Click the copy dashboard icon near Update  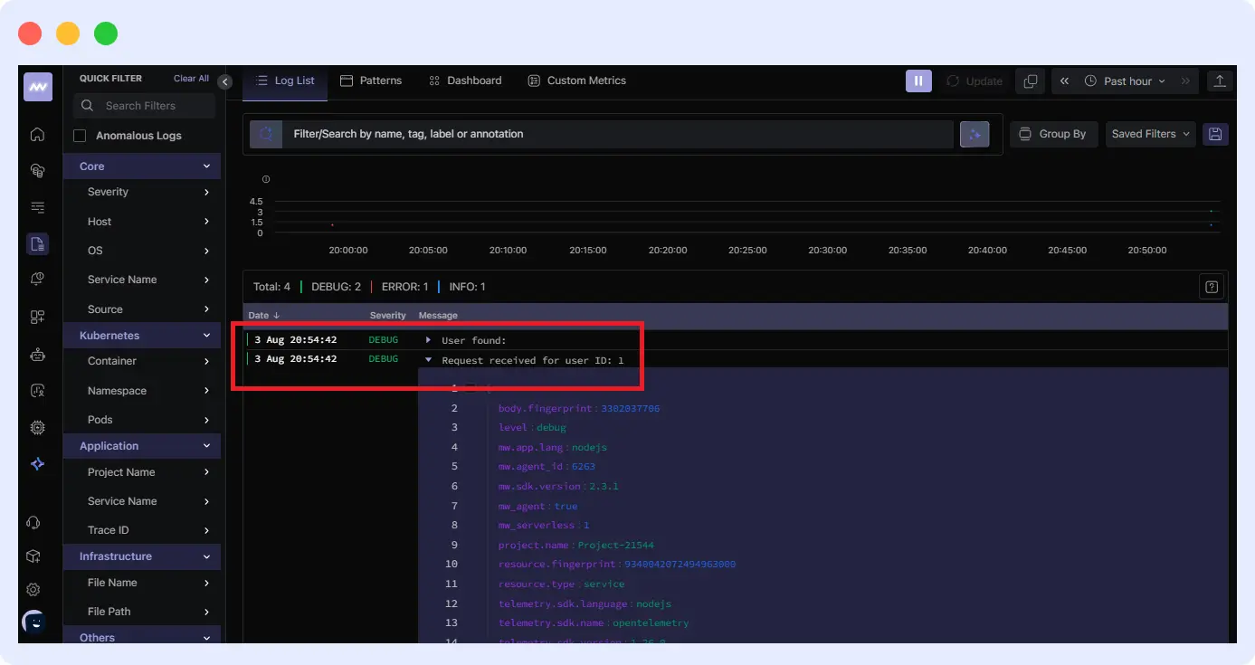coord(1030,81)
